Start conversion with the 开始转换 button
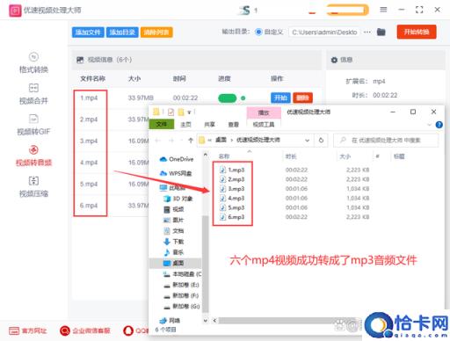The image size is (450, 341). click(x=417, y=32)
